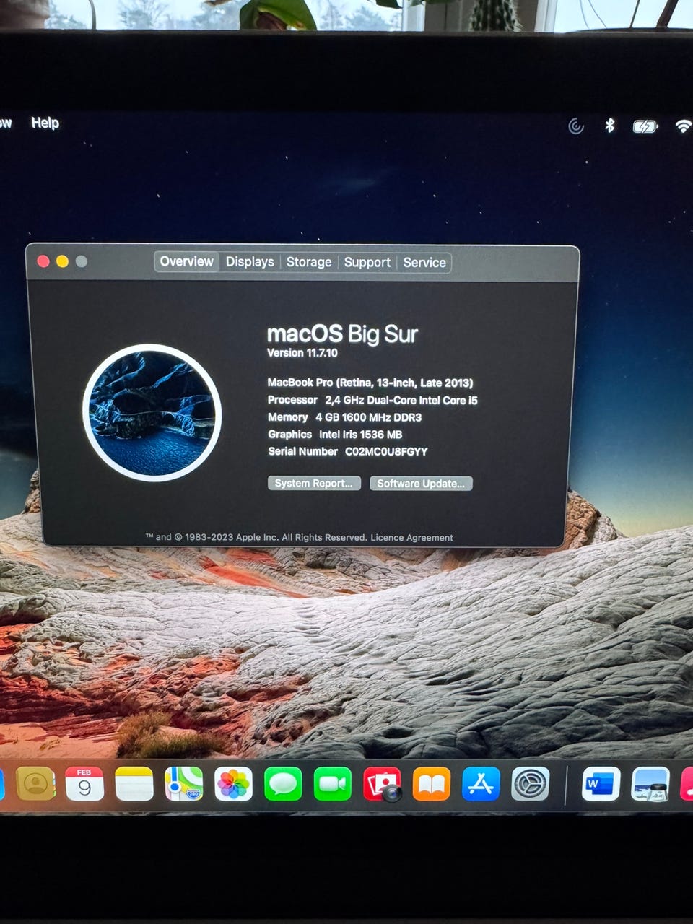Click the Software Update button

(x=421, y=483)
